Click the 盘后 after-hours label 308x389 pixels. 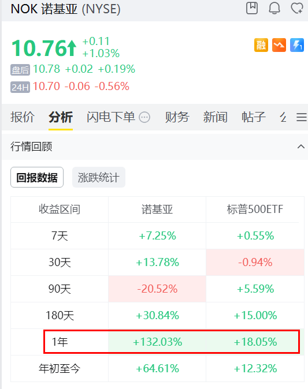click(x=20, y=70)
